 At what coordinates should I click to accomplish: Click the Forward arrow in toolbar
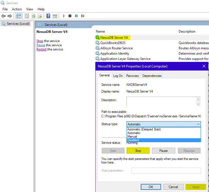(x=9, y=16)
